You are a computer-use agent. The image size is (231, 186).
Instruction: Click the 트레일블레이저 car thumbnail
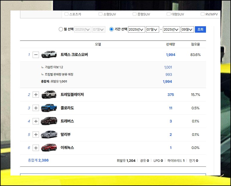point(49,94)
